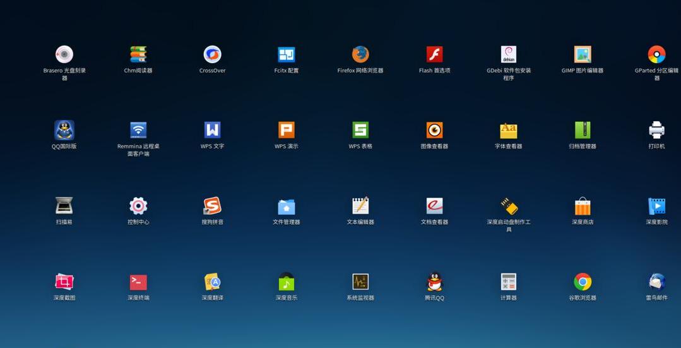Open WPS 文字 writer
Viewport: 681px width, 348px height.
coord(212,130)
